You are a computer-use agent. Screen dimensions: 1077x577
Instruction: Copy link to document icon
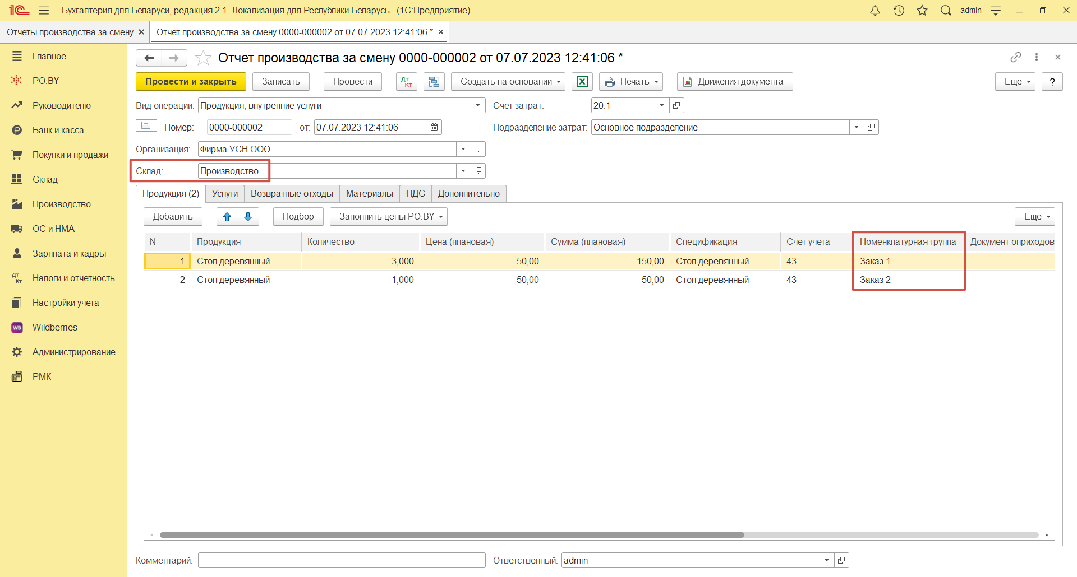pyautogui.click(x=1016, y=57)
